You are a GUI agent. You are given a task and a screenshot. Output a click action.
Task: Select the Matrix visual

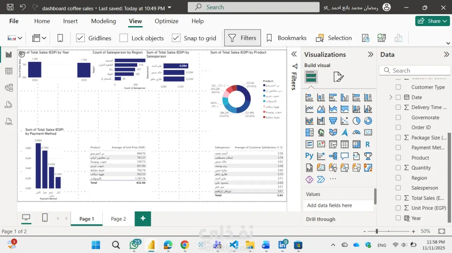coord(356,144)
